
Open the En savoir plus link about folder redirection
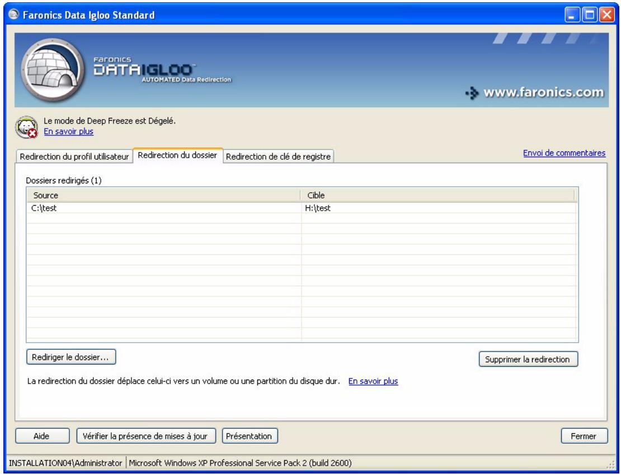(373, 381)
